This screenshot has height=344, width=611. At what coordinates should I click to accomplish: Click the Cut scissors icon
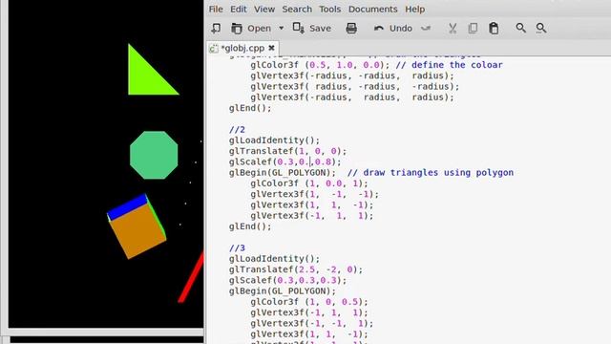[453, 28]
